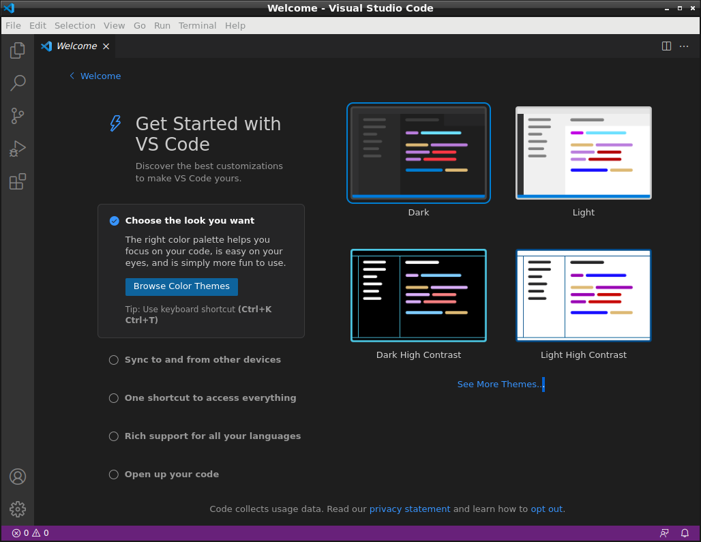Click the Browse Color Themes button

[x=181, y=286]
